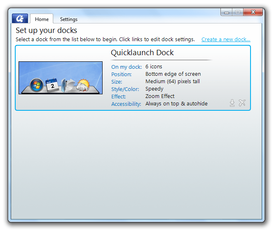
Task: Click the export dock download-arrow icon
Action: (x=232, y=103)
